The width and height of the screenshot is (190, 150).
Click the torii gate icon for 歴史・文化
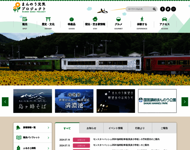(x=48, y=19)
